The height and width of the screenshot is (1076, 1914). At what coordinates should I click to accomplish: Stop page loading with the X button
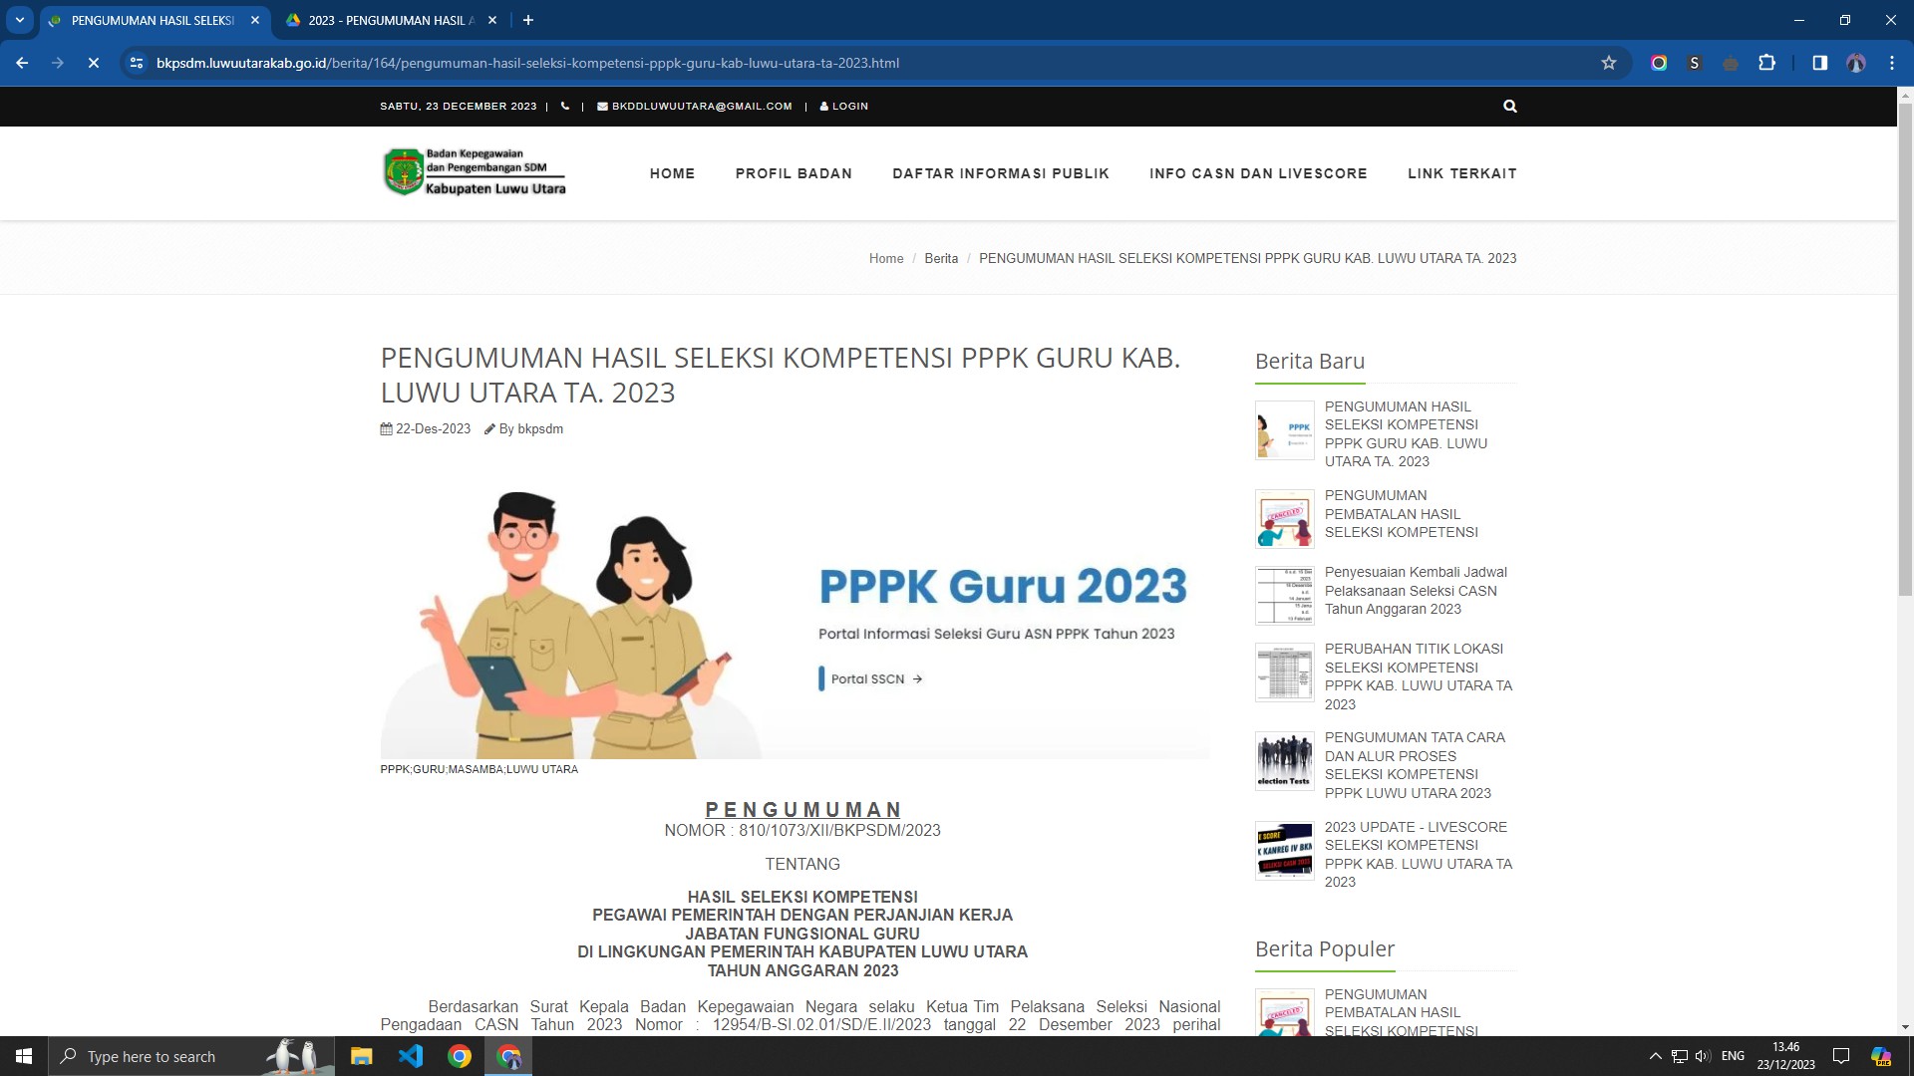94,63
